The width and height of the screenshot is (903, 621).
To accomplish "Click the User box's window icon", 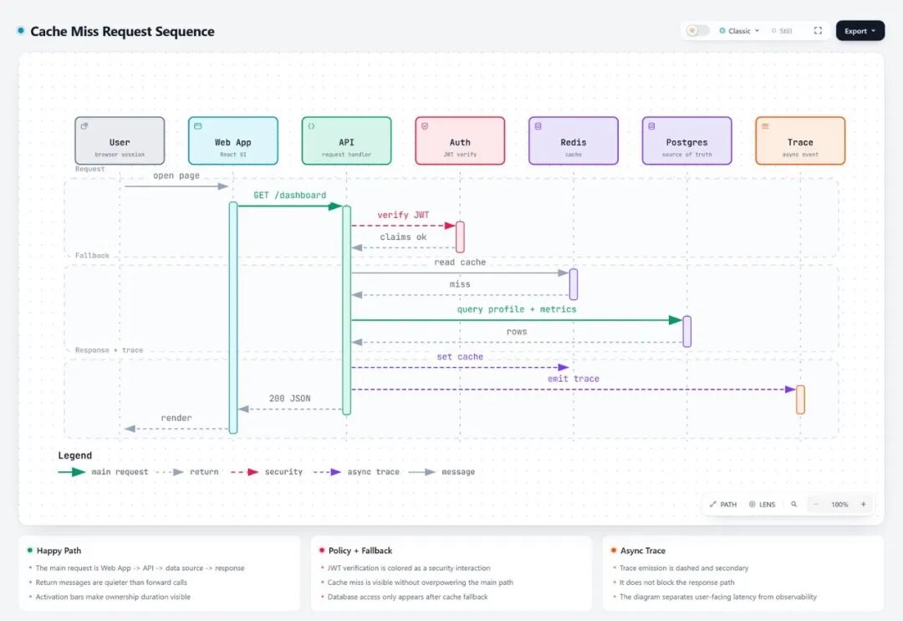I will point(84,126).
